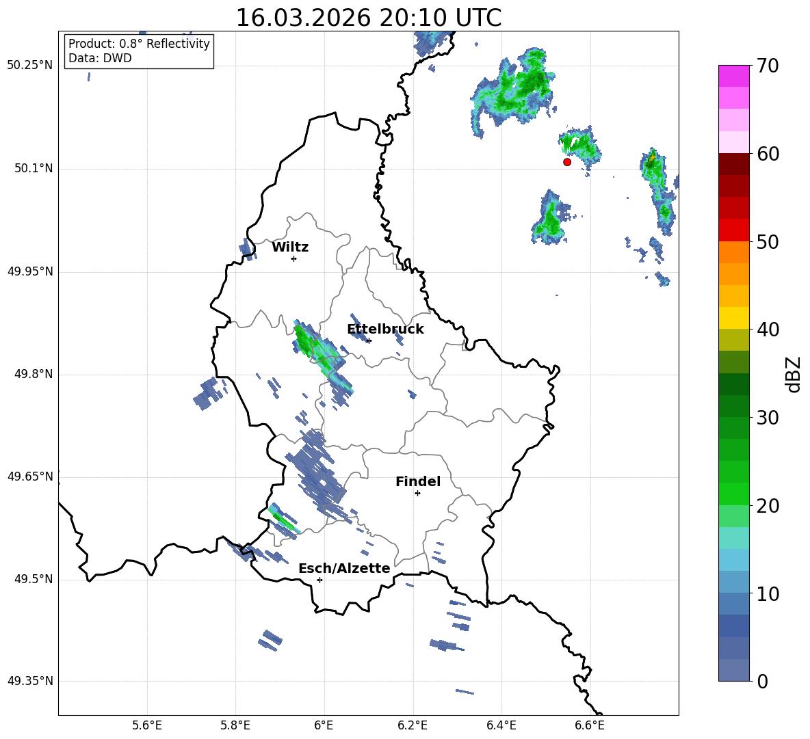Click the Ettelbruck city label
Viewport: 810px width, 739px height.
[x=385, y=330]
